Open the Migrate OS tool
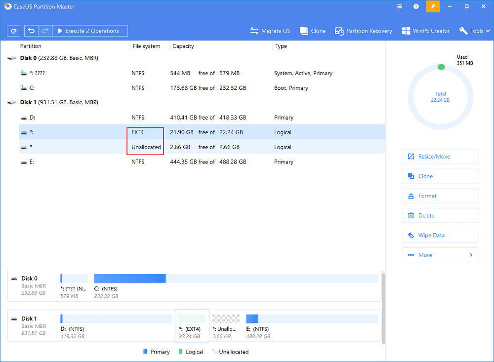This screenshot has height=362, width=494. [x=270, y=31]
